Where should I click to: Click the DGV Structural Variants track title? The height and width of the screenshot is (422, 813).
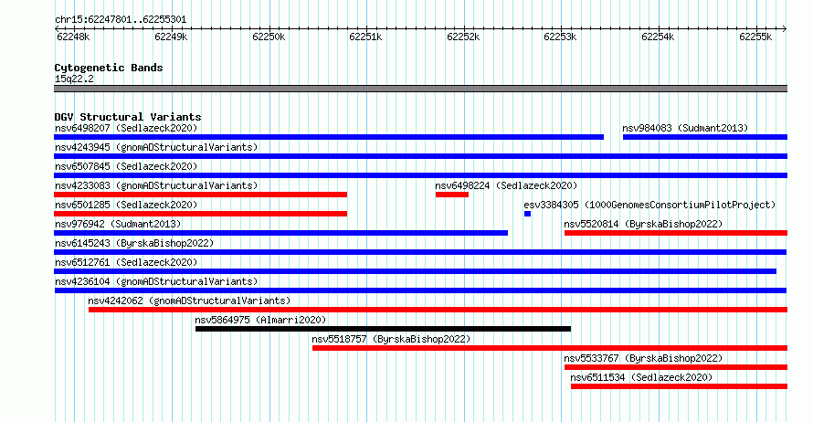pos(128,117)
